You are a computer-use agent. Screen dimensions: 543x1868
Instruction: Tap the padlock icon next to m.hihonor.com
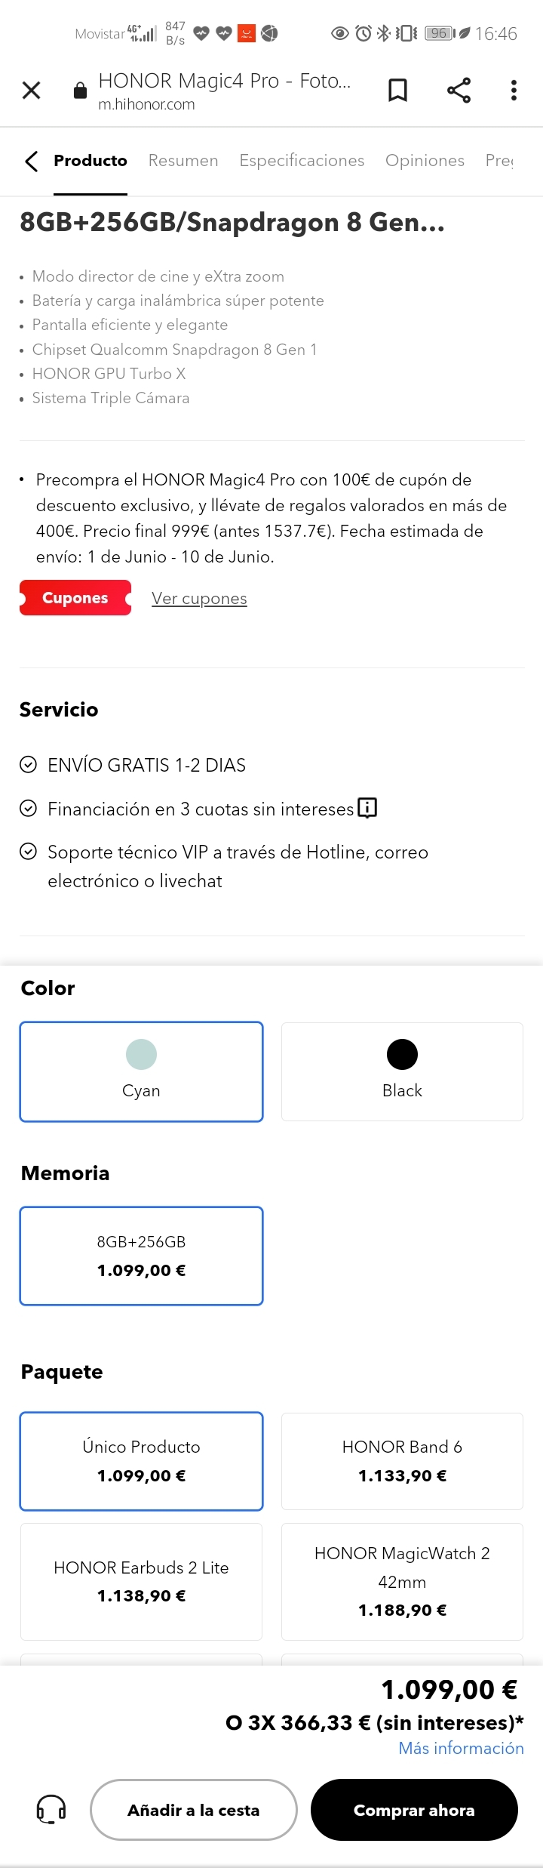click(x=78, y=90)
